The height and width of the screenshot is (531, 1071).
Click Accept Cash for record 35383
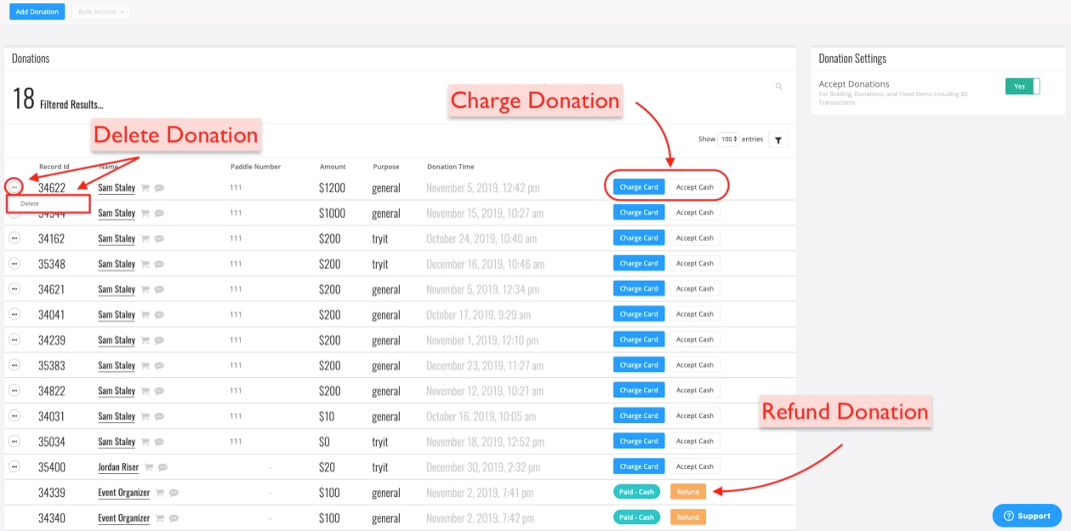(x=695, y=364)
